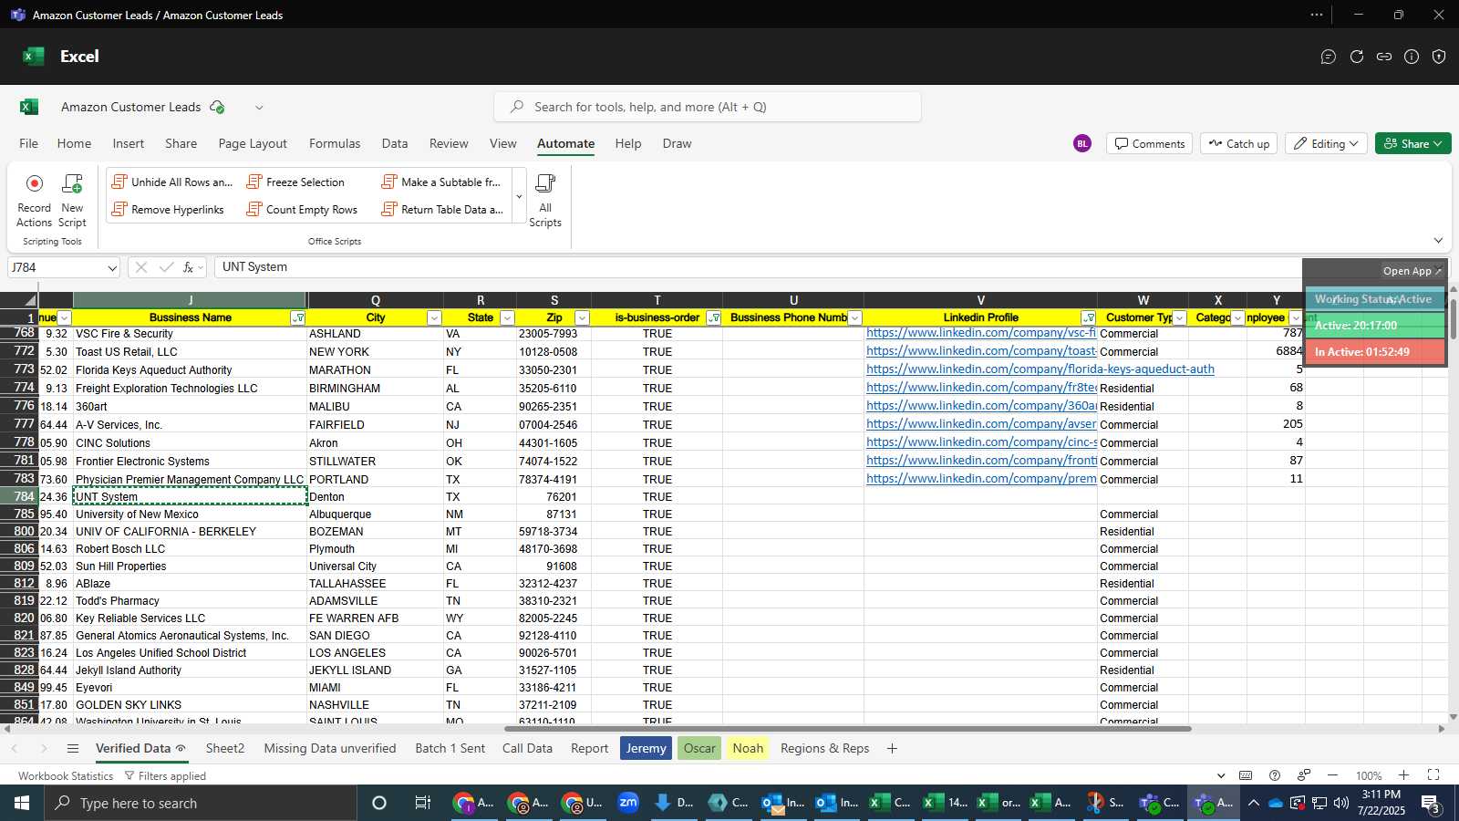
Task: Open Zoom app in taskbar
Action: coord(628,803)
